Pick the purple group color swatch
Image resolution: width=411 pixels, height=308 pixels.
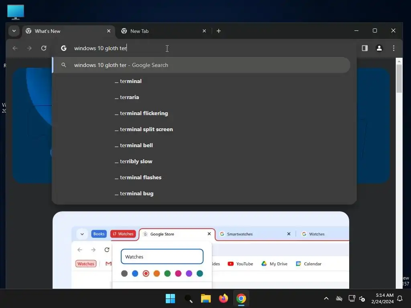189,274
